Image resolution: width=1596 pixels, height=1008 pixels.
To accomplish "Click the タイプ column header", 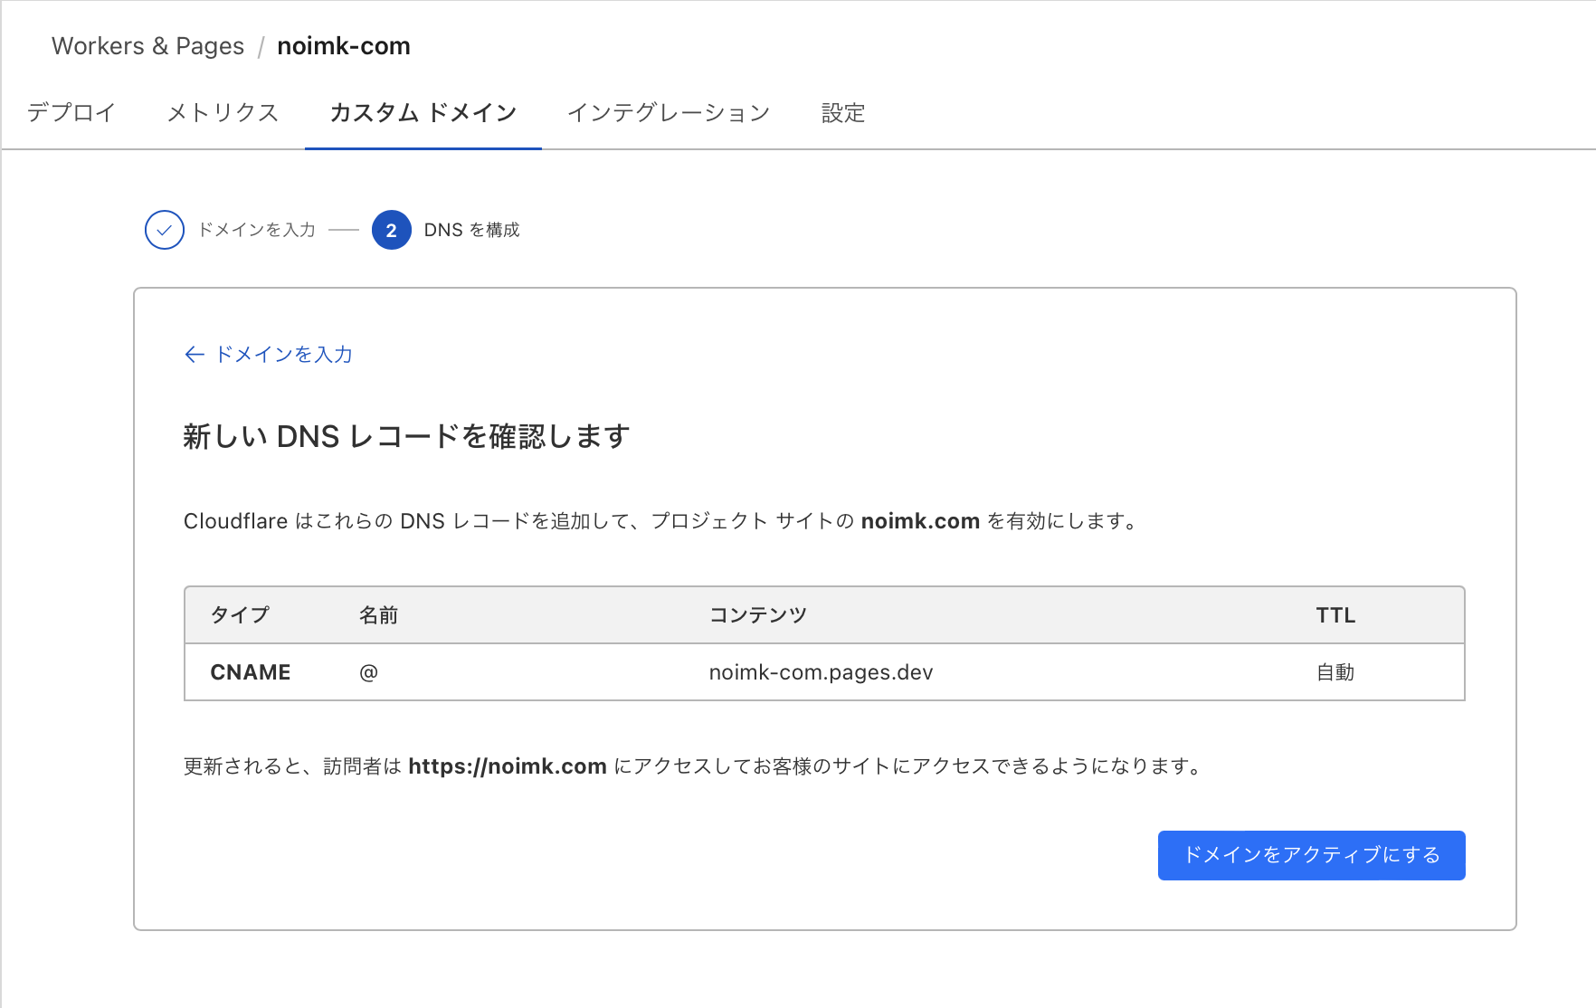I will coord(240,615).
